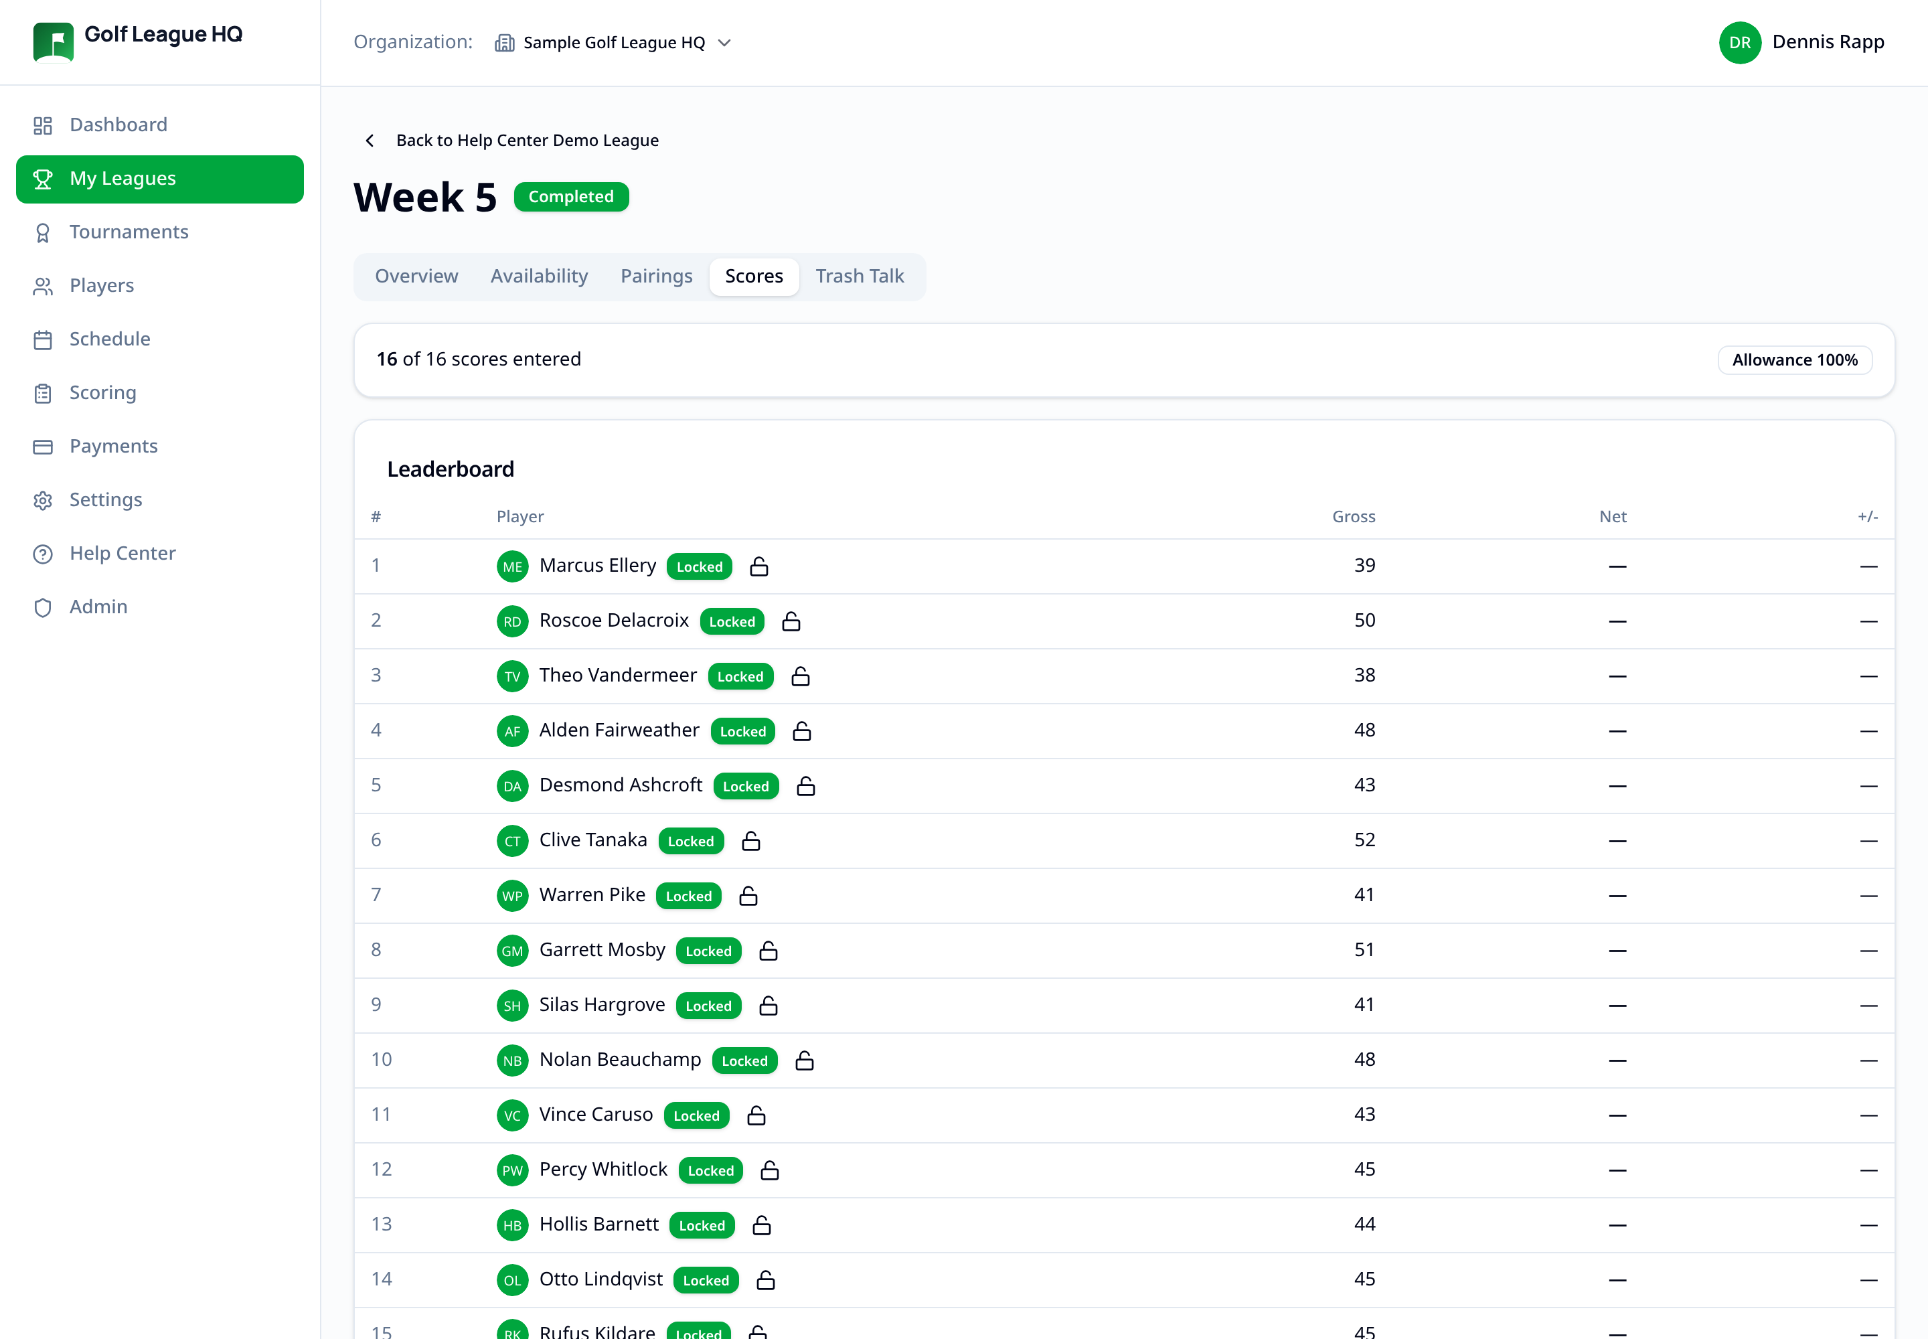
Task: Click the Tournaments ribbon icon
Action: pos(43,232)
